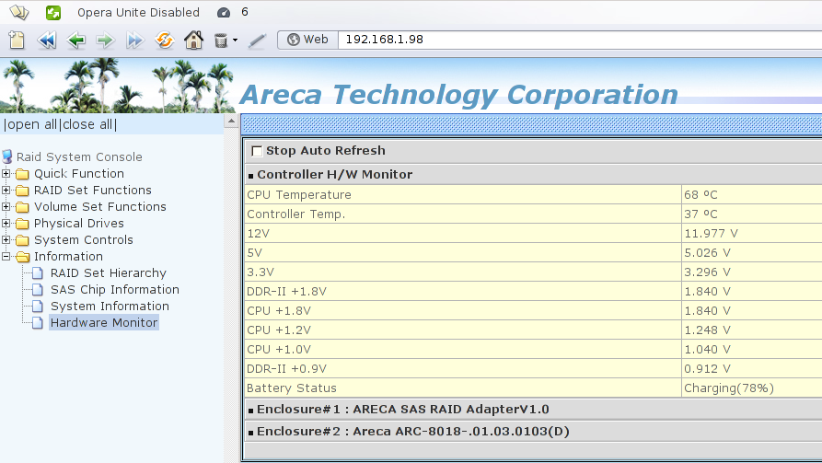This screenshot has height=463, width=822.
Task: Open RAID Set Hierarchy page
Action: (109, 272)
